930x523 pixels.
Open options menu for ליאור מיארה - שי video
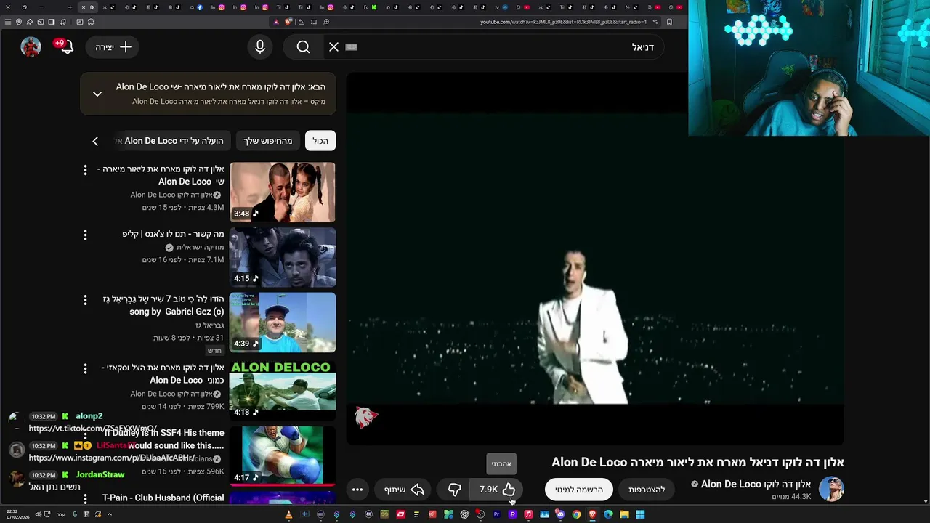[85, 170]
